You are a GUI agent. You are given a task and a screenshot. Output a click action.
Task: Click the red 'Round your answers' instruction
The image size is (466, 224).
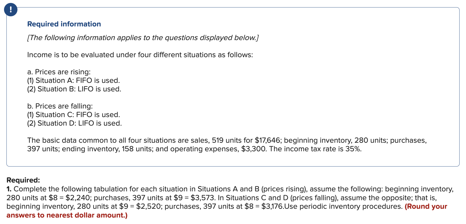click(x=227, y=211)
